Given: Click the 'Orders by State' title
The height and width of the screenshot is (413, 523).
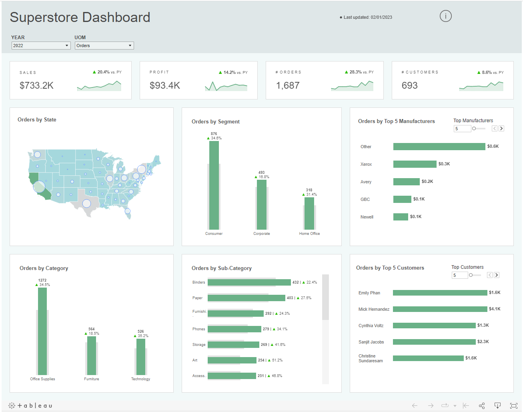Looking at the screenshot, I should (37, 119).
